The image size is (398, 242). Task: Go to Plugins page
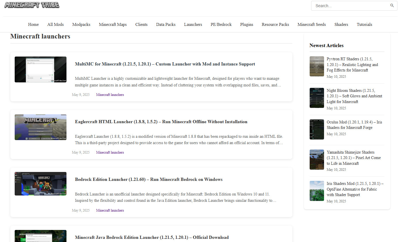point(247,24)
